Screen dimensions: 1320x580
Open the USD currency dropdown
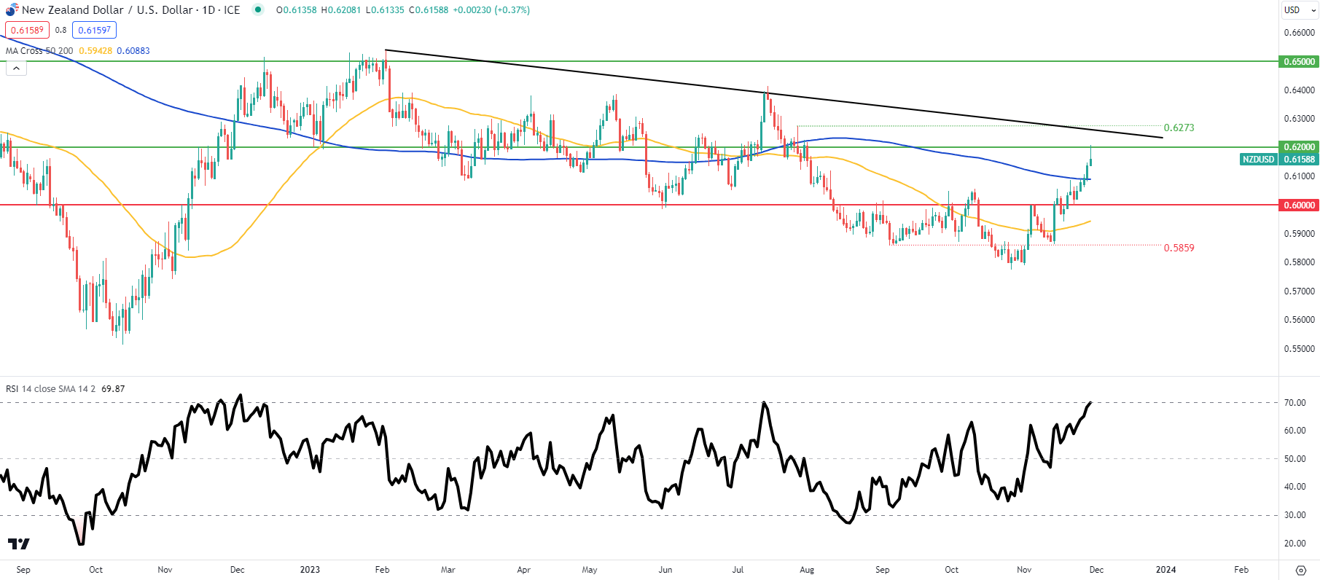click(1300, 9)
